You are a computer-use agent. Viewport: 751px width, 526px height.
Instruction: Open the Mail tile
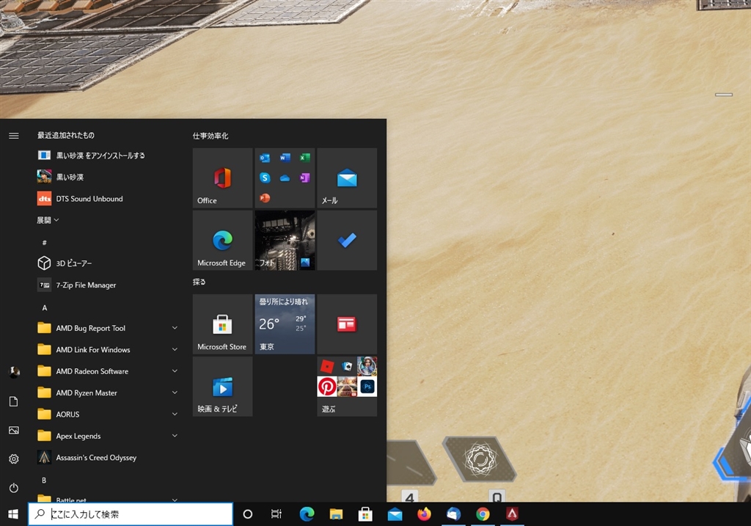click(x=347, y=178)
